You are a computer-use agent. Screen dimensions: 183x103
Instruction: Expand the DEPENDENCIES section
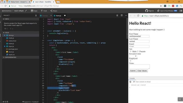(4, 57)
